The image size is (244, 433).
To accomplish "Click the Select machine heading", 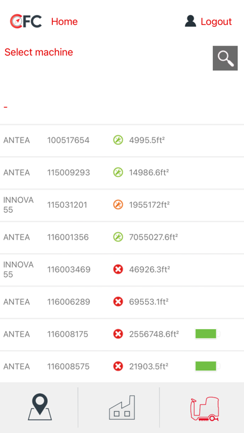I will pos(39,52).
